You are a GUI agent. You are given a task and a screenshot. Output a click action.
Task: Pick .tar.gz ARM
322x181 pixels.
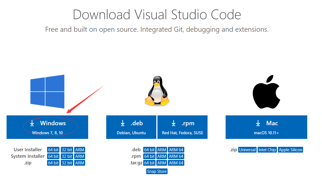(x=162, y=163)
